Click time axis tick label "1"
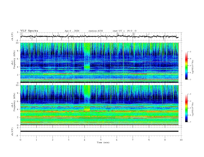Image resolution: width=204 pixels, height=157 pixels. [x=36, y=140]
